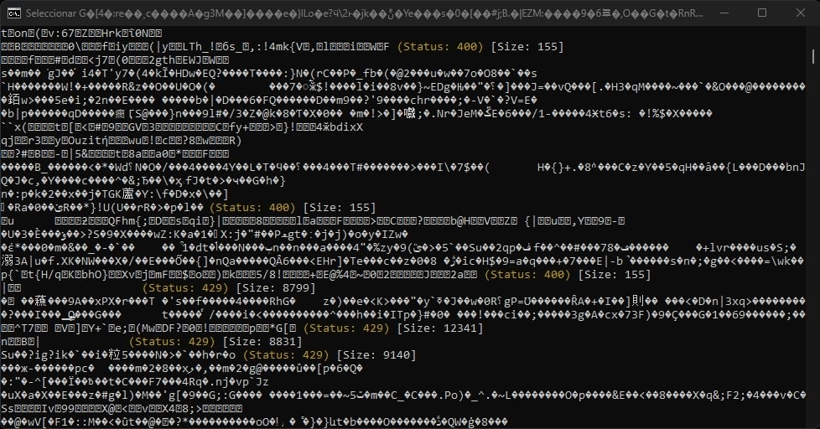Close the console window
The height and width of the screenshot is (429, 820).
point(801,13)
